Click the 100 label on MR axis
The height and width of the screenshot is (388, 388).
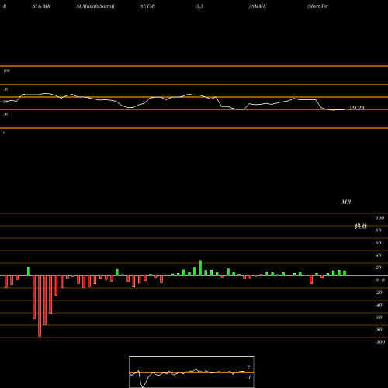[380, 218]
